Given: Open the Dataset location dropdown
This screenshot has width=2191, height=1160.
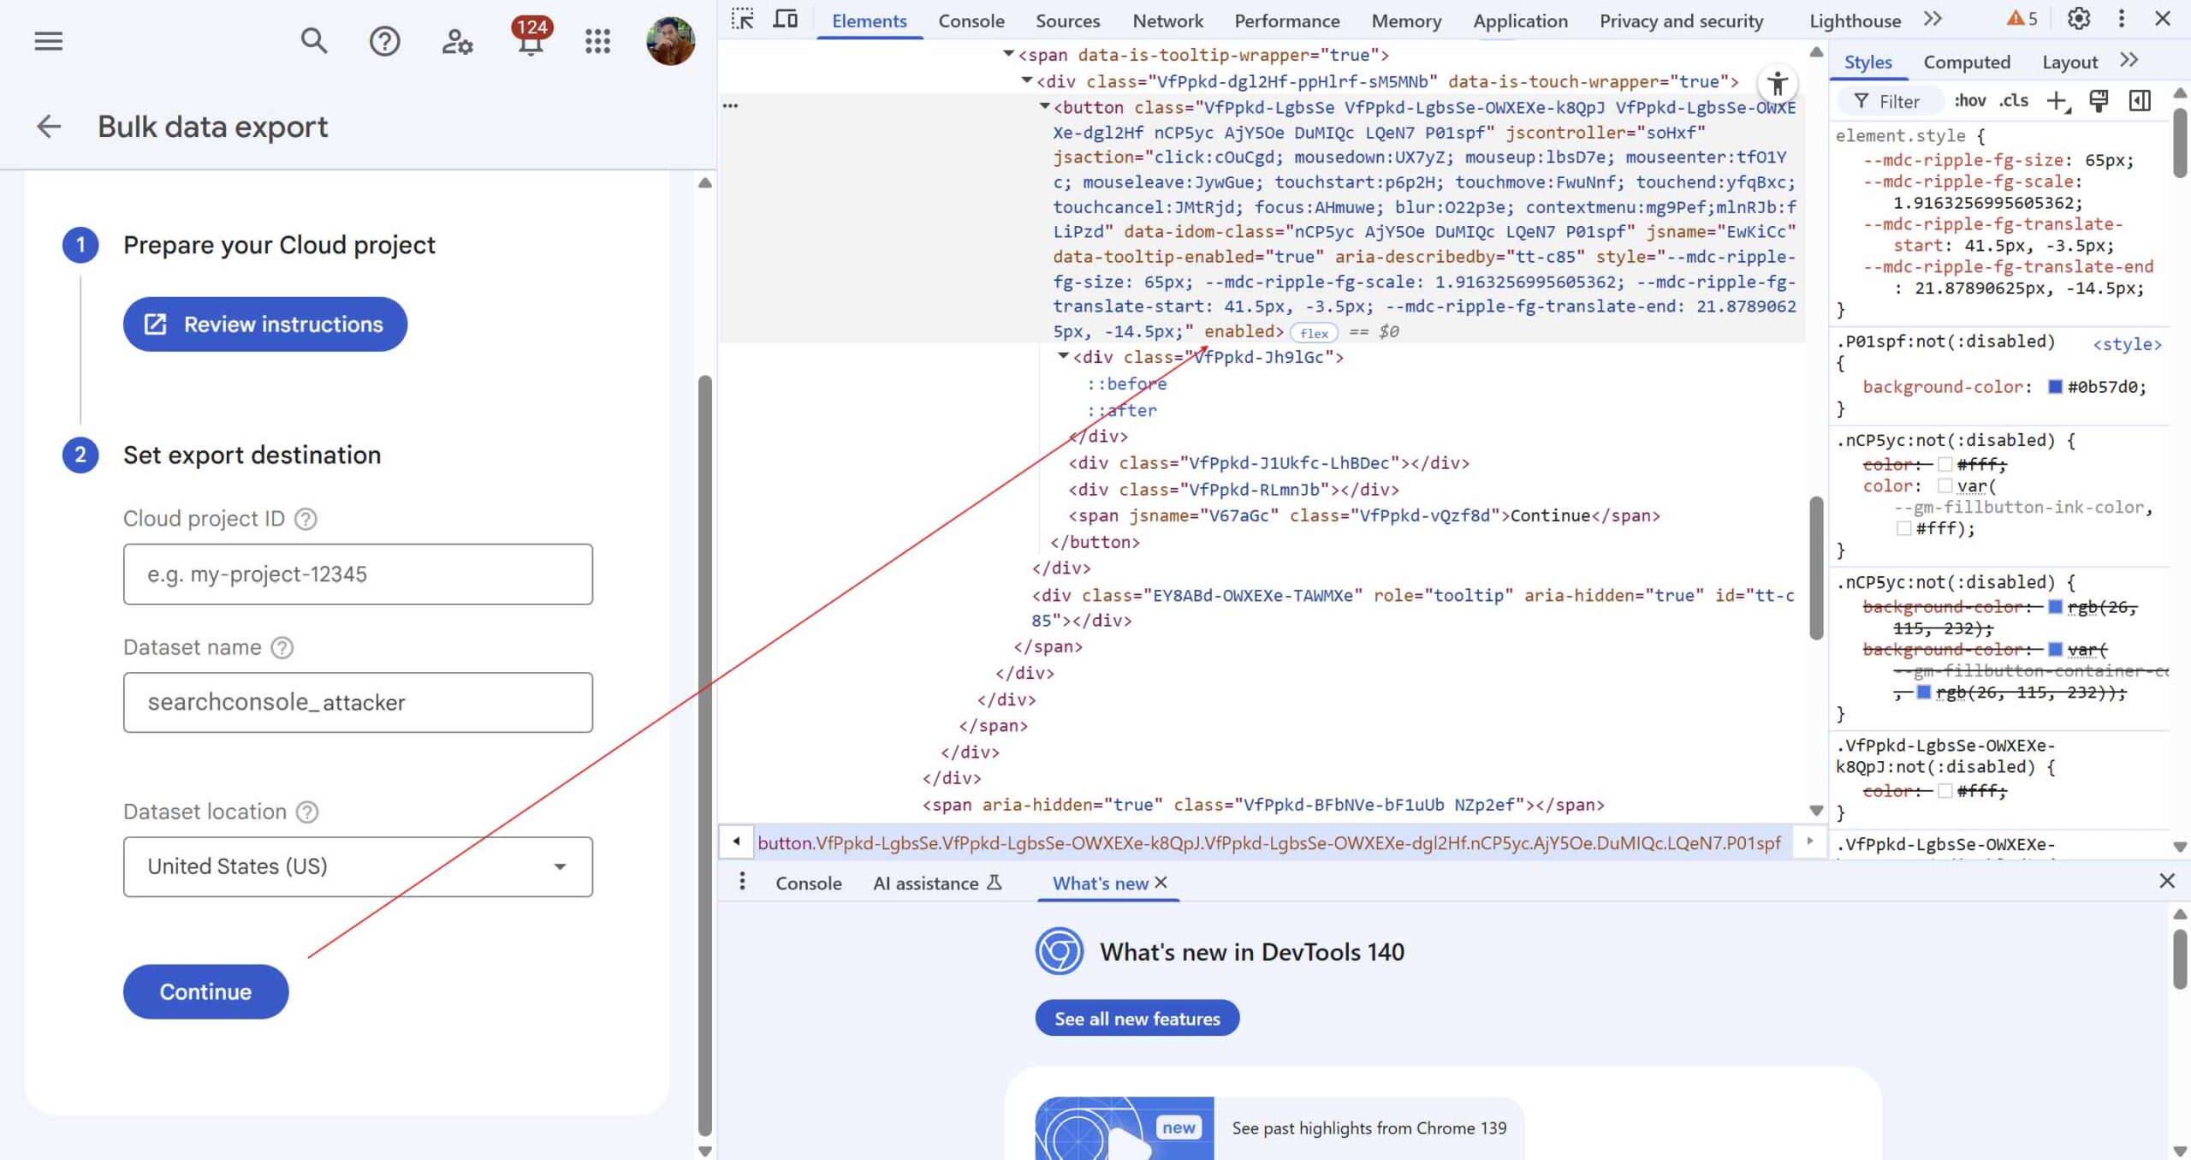Looking at the screenshot, I should coord(358,866).
